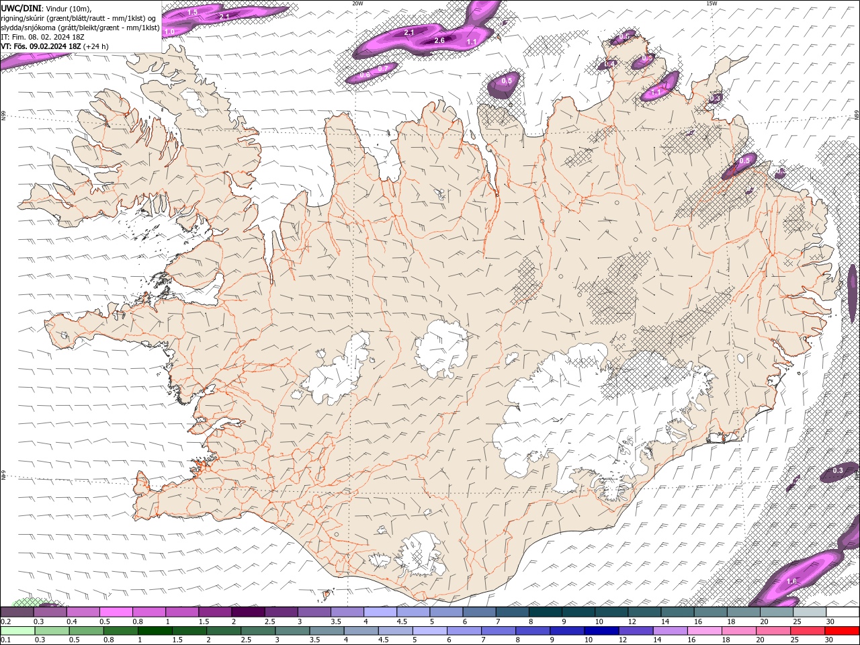Click the darkest green rain swatch at 1
Viewport: 860px width, 645px height.
pyautogui.click(x=155, y=631)
